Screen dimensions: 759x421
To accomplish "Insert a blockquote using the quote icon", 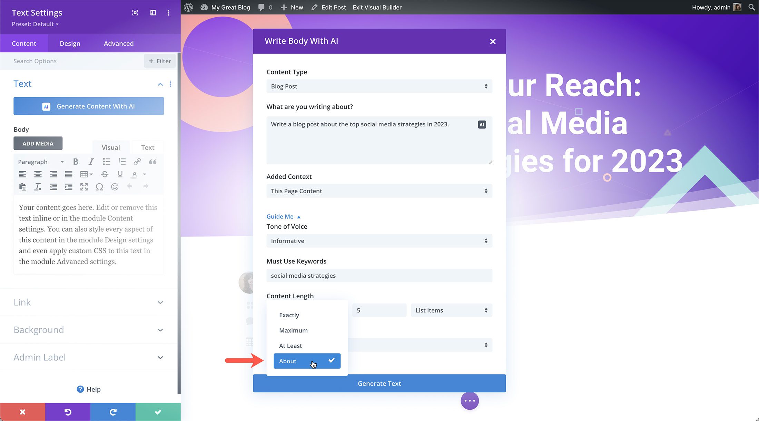I will 152,162.
